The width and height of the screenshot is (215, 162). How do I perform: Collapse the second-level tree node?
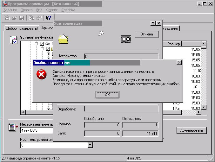pyautogui.click(x=43, y=49)
